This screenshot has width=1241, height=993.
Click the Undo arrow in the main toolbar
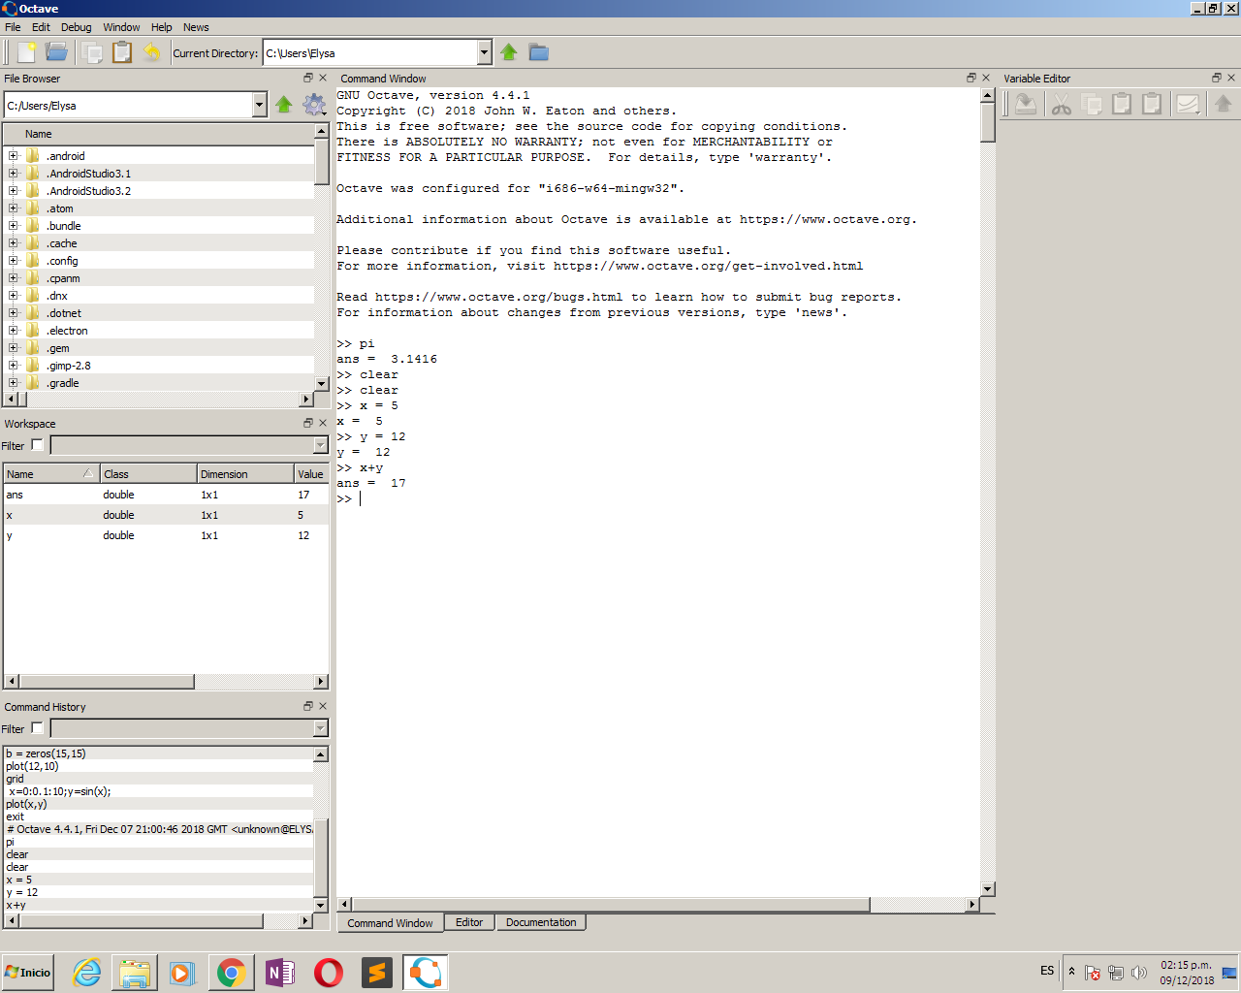pos(152,52)
